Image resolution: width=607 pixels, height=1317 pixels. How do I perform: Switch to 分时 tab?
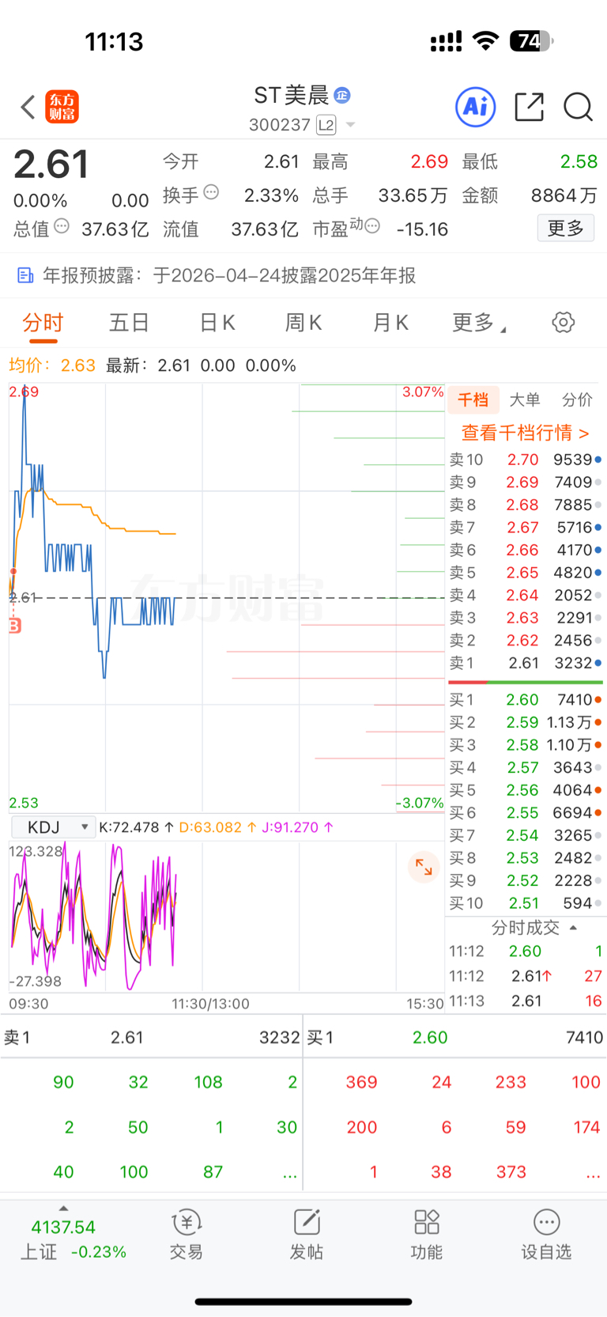[x=43, y=323]
